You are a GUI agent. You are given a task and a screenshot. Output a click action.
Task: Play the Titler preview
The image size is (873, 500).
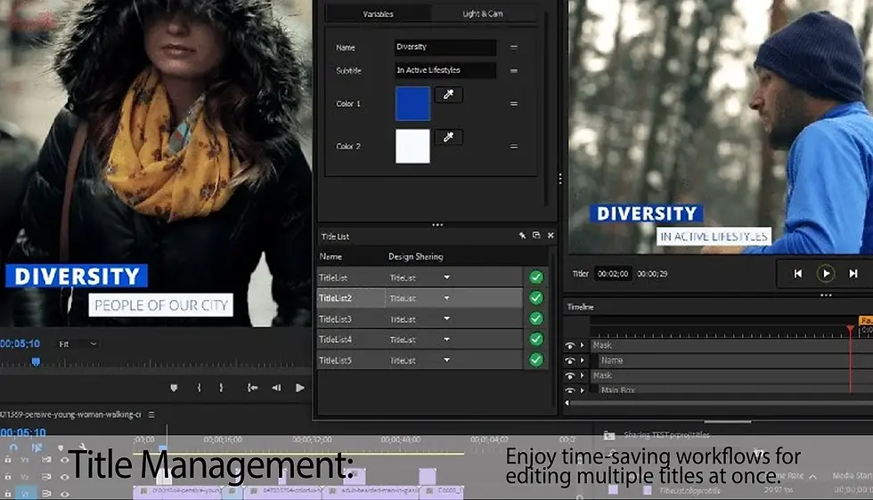[x=826, y=273]
